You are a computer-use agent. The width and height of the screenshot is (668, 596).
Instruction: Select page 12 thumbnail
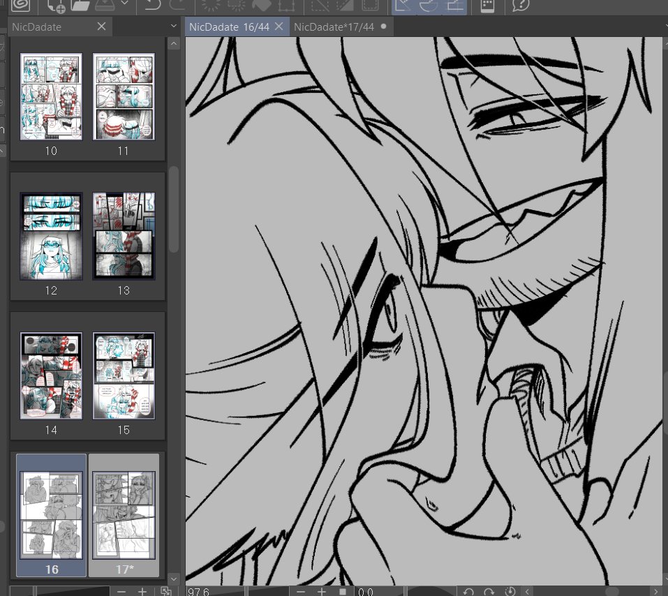pyautogui.click(x=51, y=236)
